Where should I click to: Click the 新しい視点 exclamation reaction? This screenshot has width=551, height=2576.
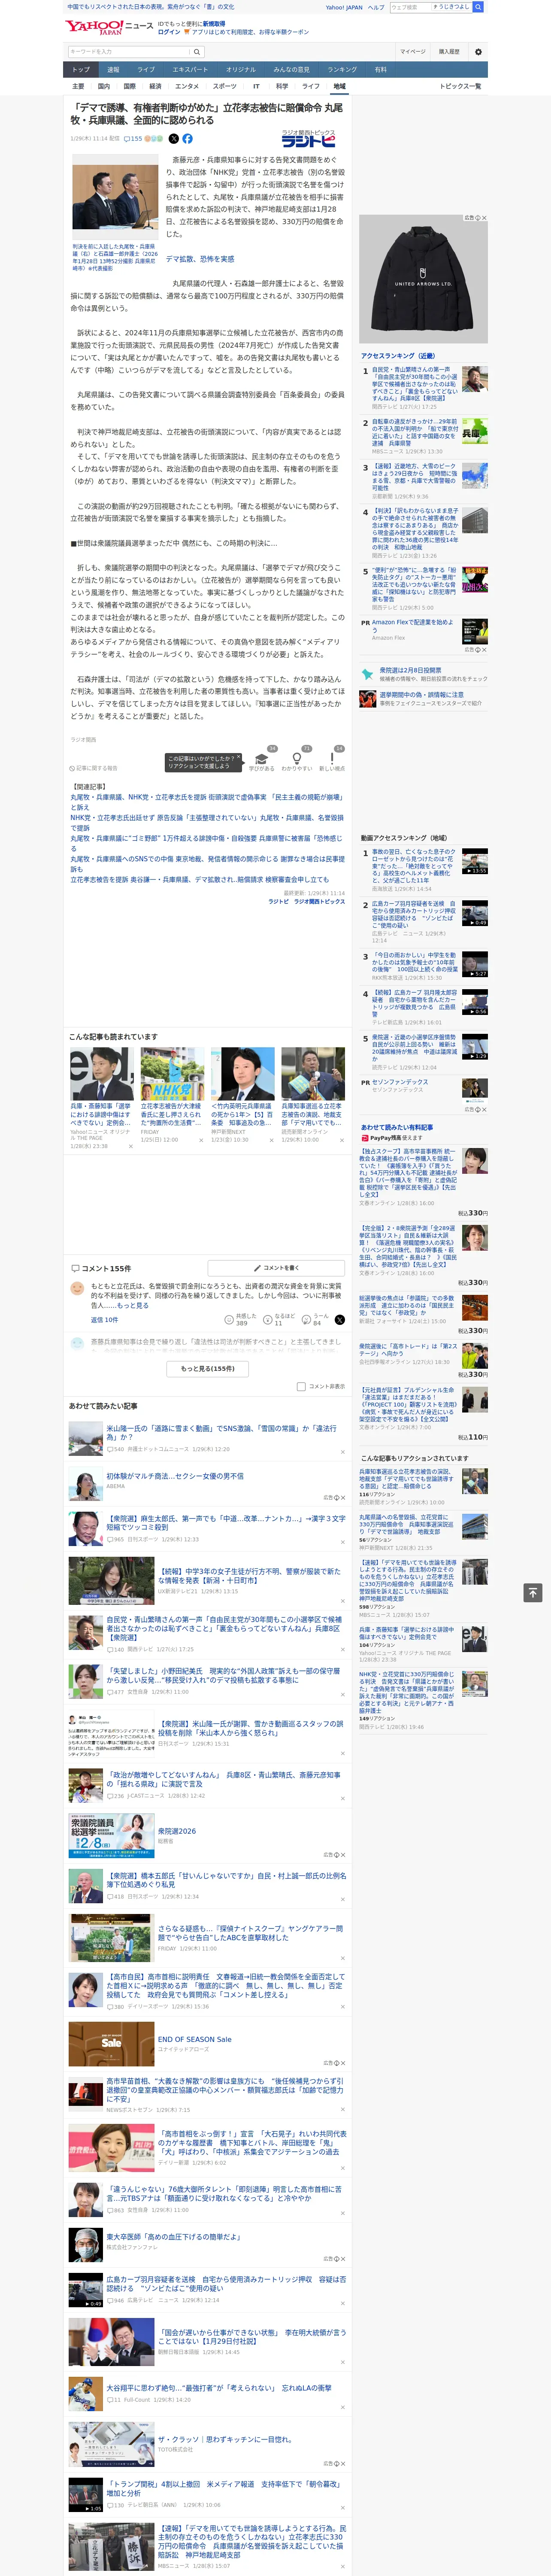coord(332,759)
